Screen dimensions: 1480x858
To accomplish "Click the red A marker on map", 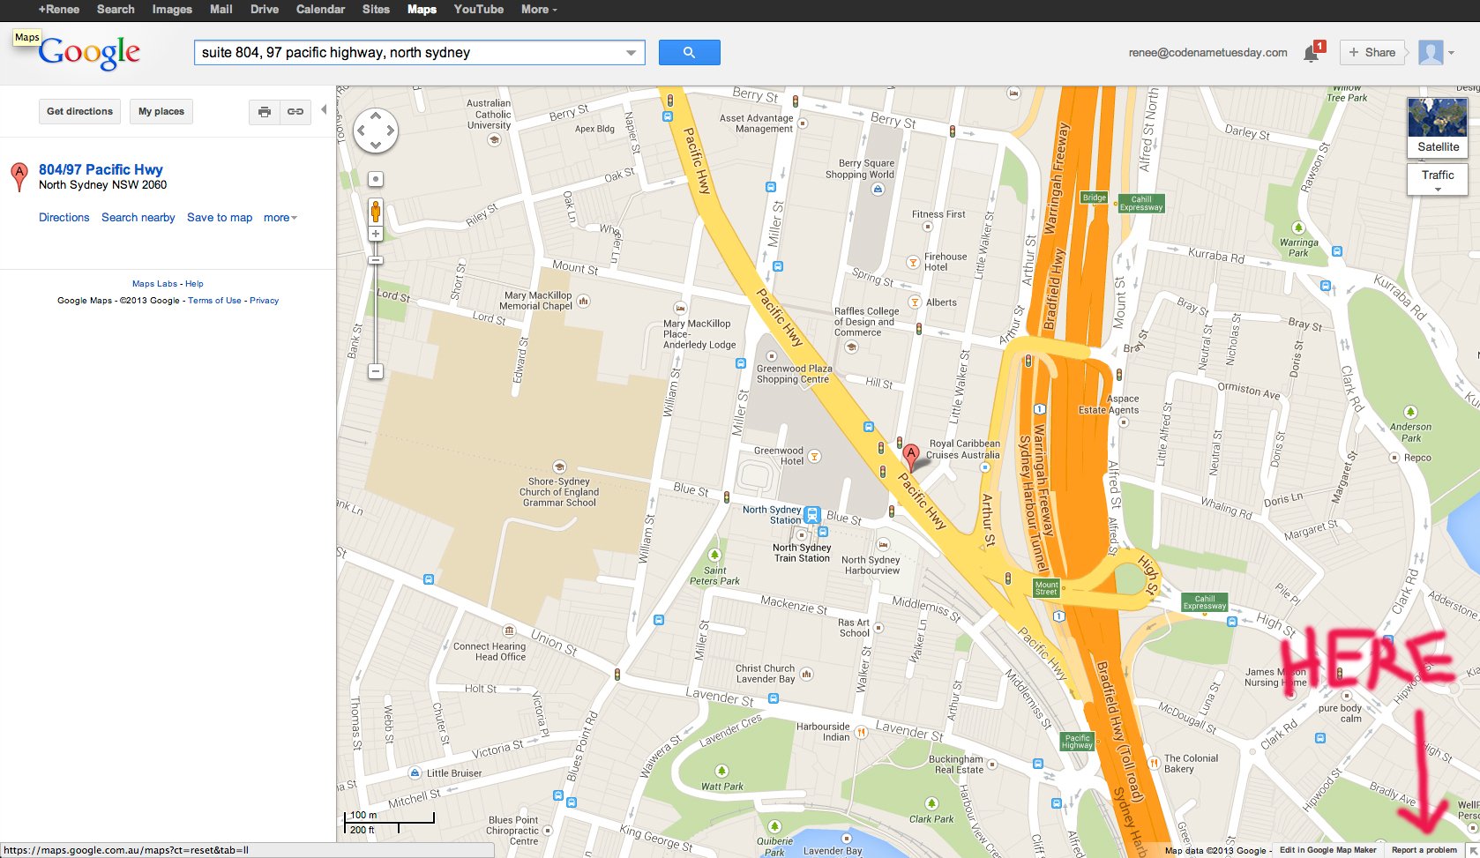I will coord(911,458).
